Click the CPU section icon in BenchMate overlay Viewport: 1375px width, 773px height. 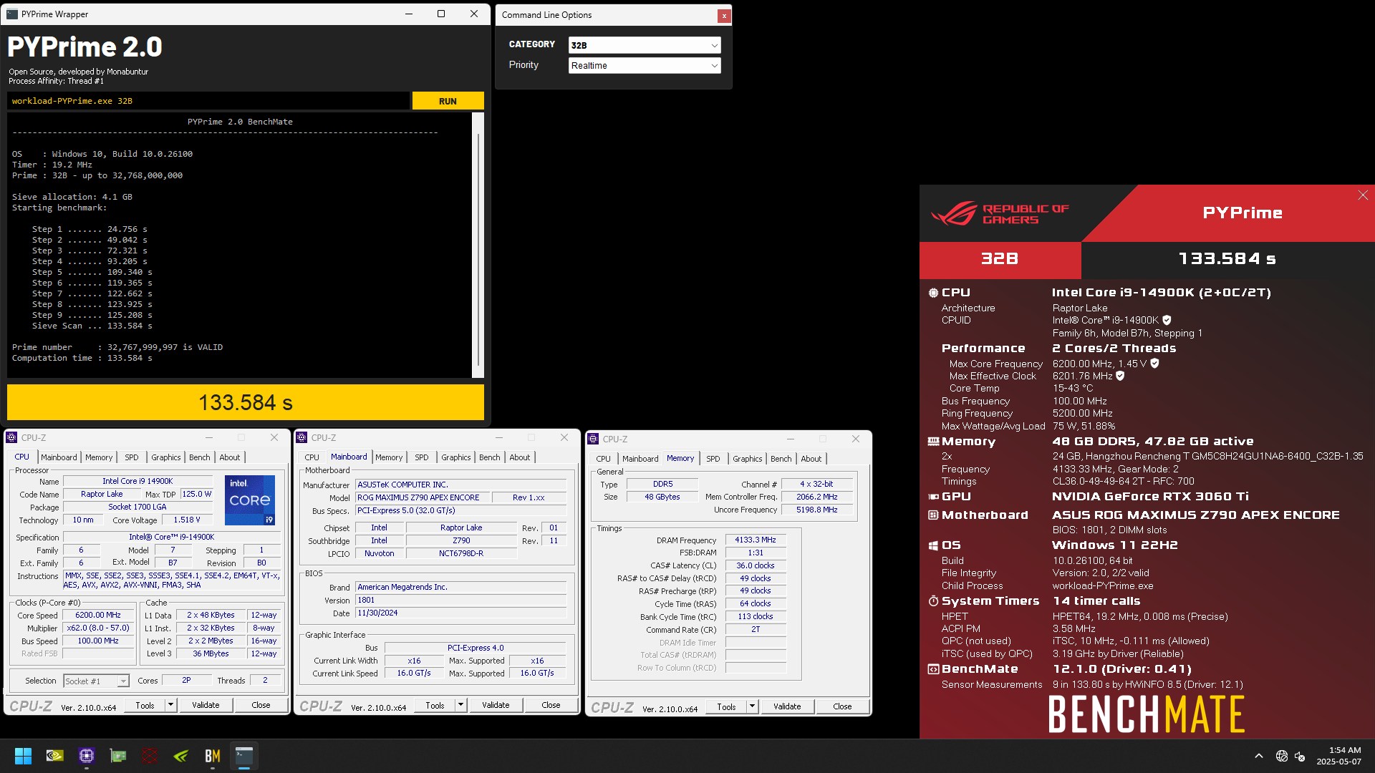tap(933, 293)
